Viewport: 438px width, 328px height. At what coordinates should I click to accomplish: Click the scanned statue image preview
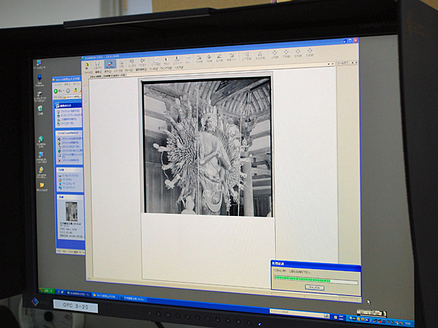[207, 146]
